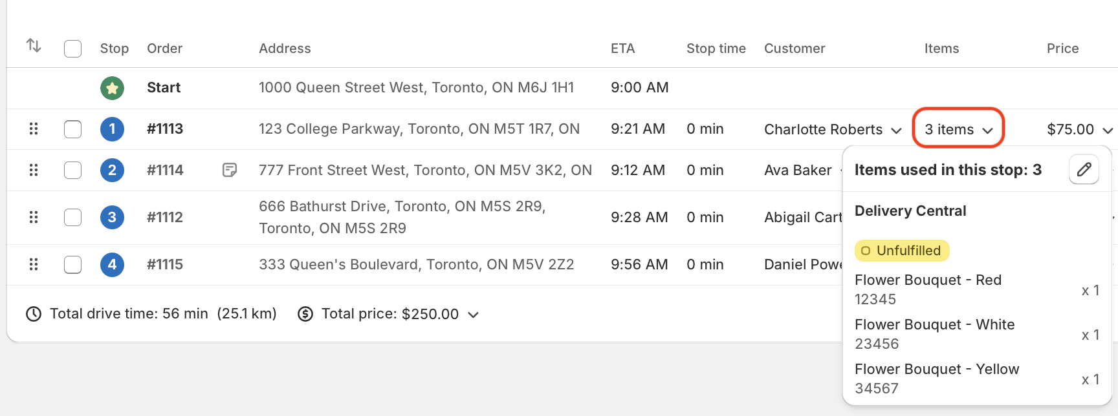Click the dollar total price icon
The height and width of the screenshot is (416, 1118).
pyautogui.click(x=305, y=314)
